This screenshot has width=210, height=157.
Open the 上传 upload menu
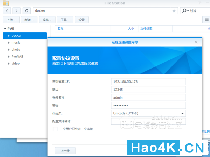[11, 20]
